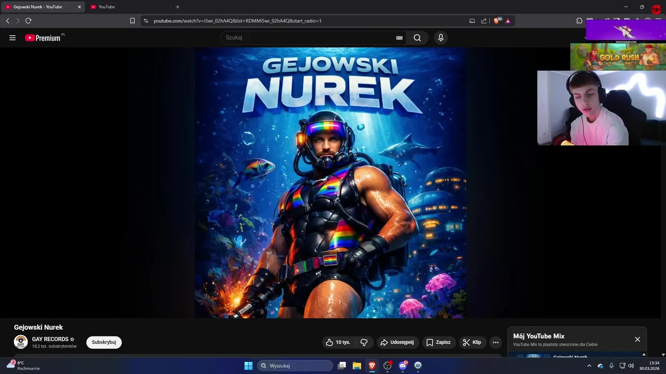Click the microphone tray icon
This screenshot has height=374, width=666.
(x=611, y=366)
